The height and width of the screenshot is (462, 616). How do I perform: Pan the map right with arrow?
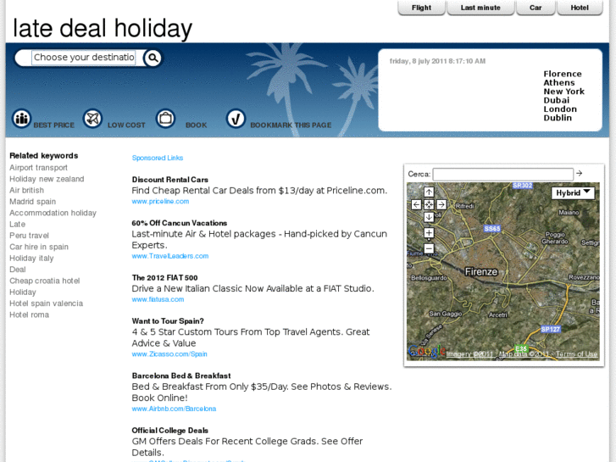click(441, 204)
